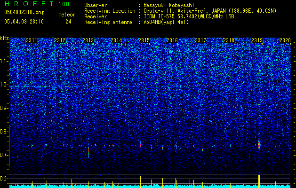
Task: Click the tallest yellow intensity spike below 2319
Action: 259,180
